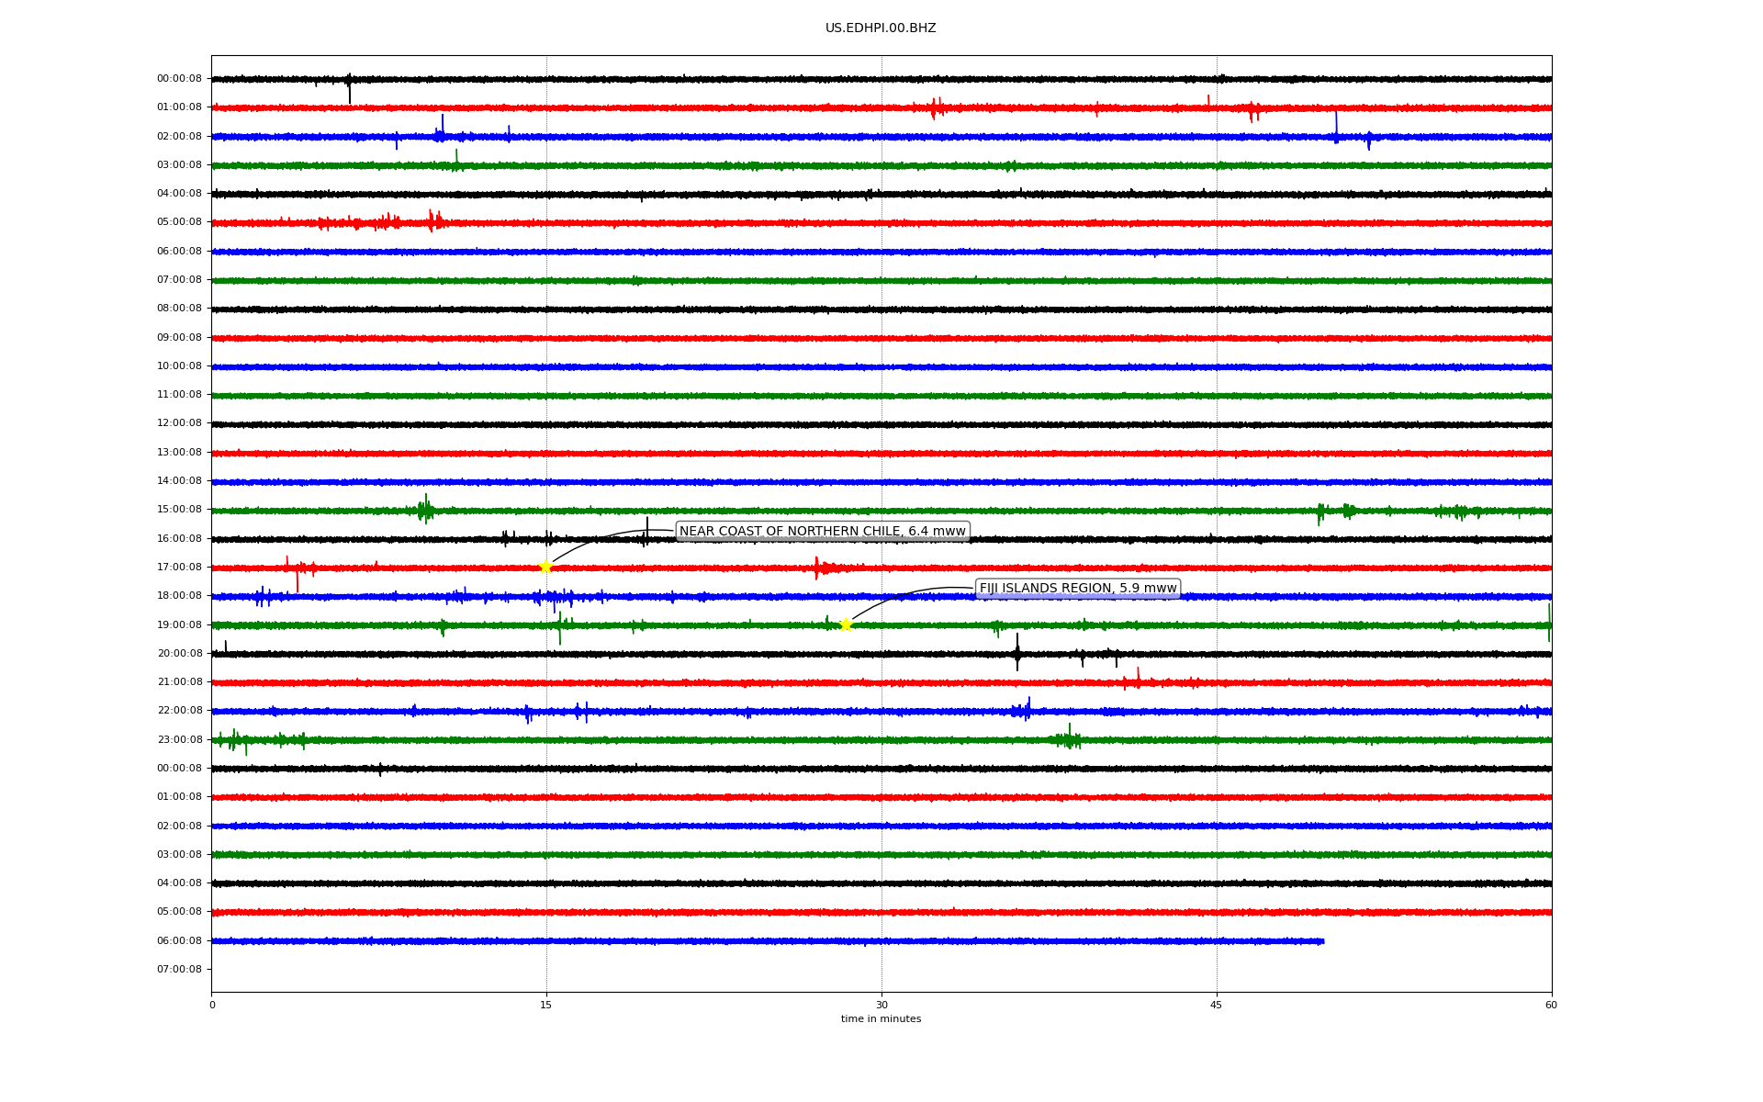Click the 22:00:08 time label
Image resolution: width=1763 pixels, height=1102 pixels.
[x=179, y=711]
